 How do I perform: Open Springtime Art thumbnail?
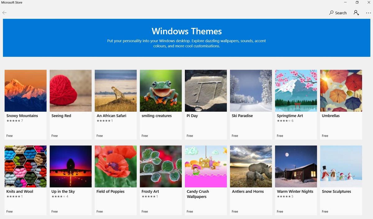point(296,91)
